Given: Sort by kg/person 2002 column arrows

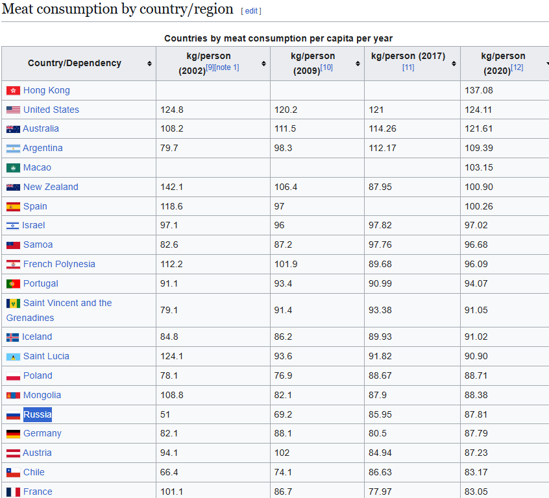Looking at the screenshot, I should tap(263, 64).
